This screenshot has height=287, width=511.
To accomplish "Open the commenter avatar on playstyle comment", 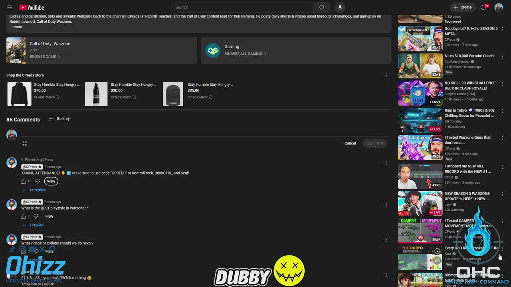I will tap(12, 204).
